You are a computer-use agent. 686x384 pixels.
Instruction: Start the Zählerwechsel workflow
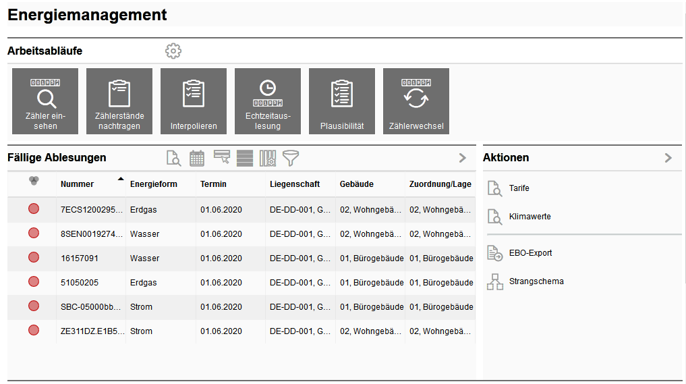[416, 101]
